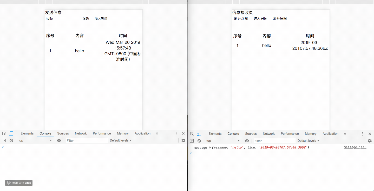The image size is (374, 191).
Task: Show more tabs in left DevTools
Action: (157, 133)
